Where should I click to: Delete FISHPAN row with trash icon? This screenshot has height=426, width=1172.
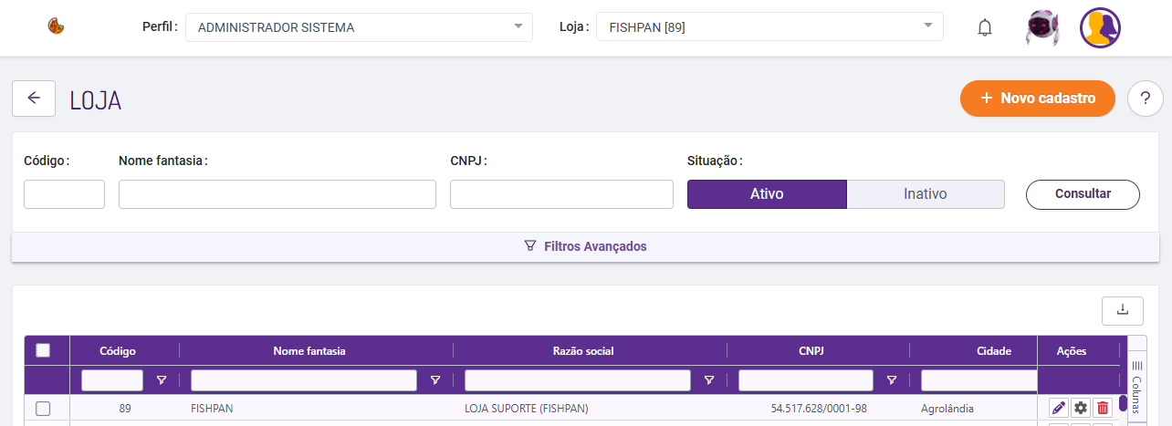tap(1103, 408)
